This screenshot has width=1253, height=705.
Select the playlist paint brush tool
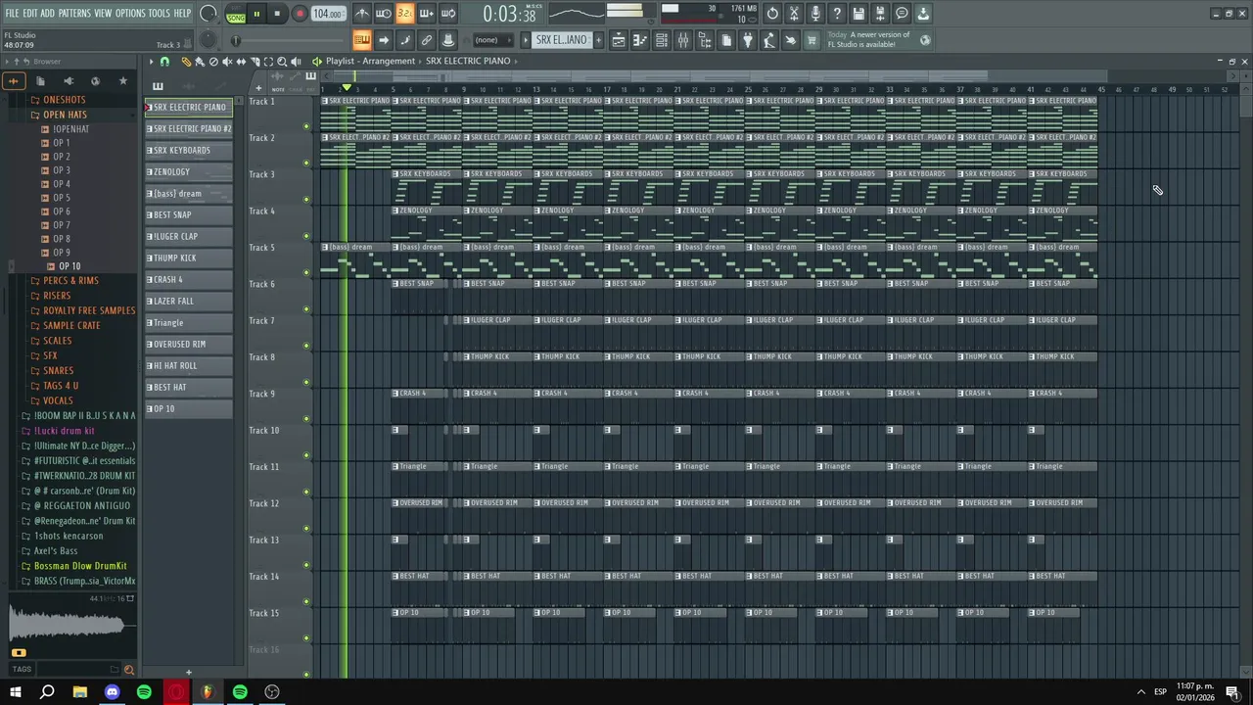click(199, 62)
